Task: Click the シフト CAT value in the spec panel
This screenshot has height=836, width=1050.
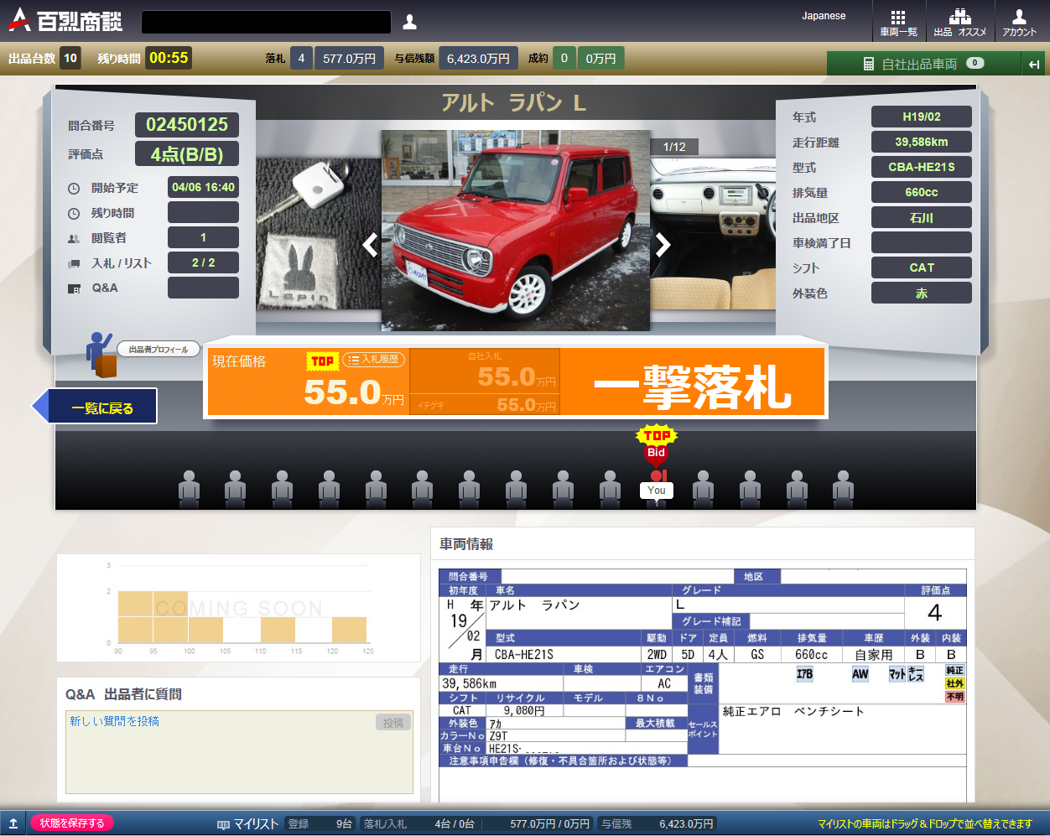Action: tap(922, 267)
